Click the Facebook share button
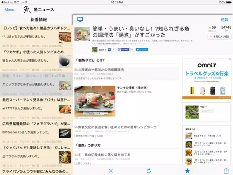The width and height of the screenshot is (233, 175). coord(124,49)
